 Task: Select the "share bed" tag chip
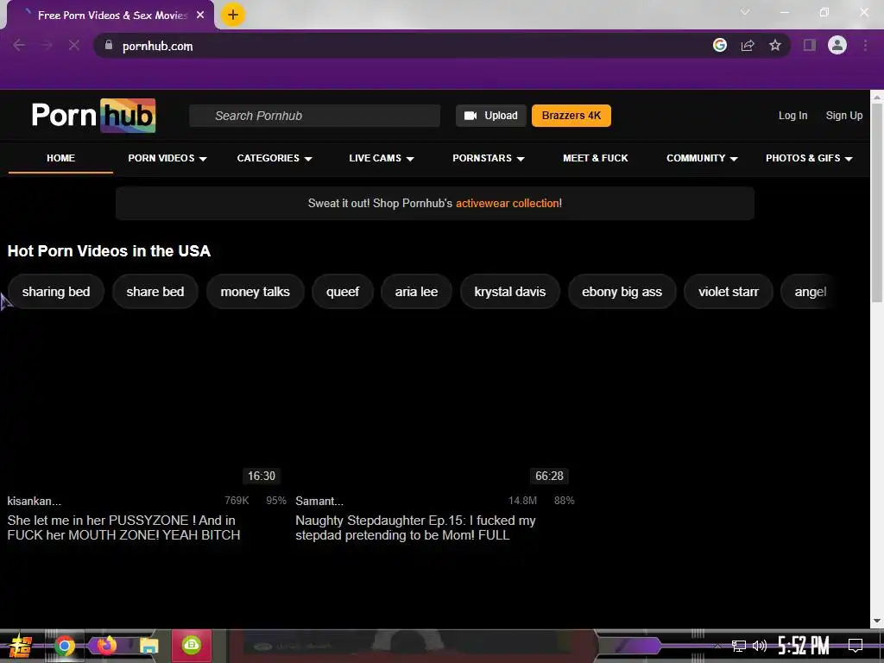click(155, 292)
